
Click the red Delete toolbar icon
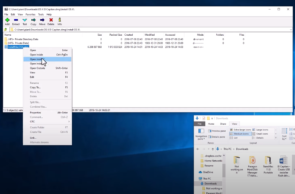[x=51, y=21]
